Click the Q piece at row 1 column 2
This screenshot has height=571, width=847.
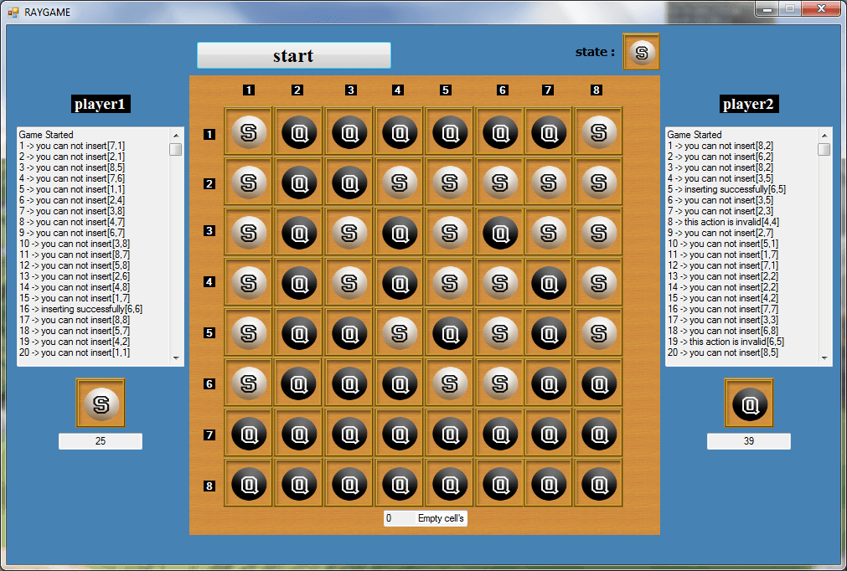[x=299, y=132]
